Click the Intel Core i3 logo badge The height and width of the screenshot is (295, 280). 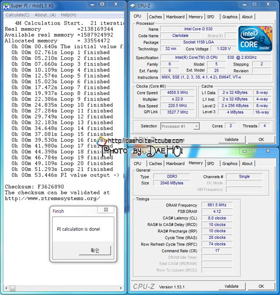(255, 39)
